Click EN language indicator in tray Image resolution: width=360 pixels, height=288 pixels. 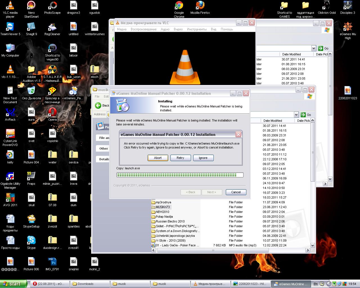click(x=316, y=284)
